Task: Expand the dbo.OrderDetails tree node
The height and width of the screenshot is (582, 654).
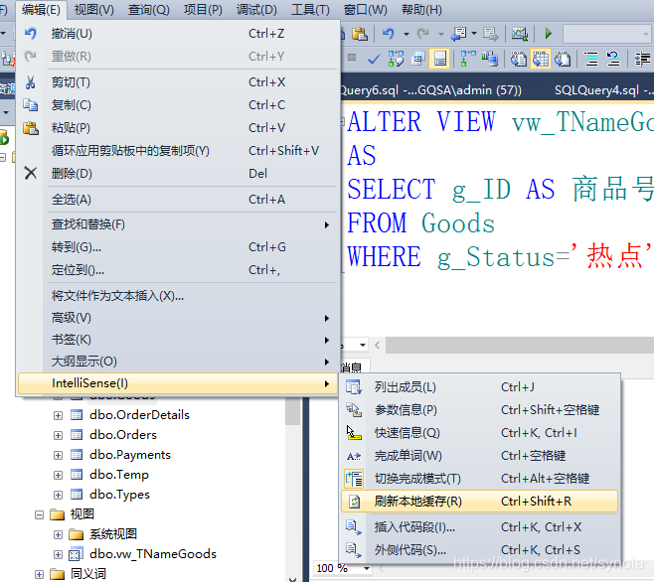Action: 59,415
